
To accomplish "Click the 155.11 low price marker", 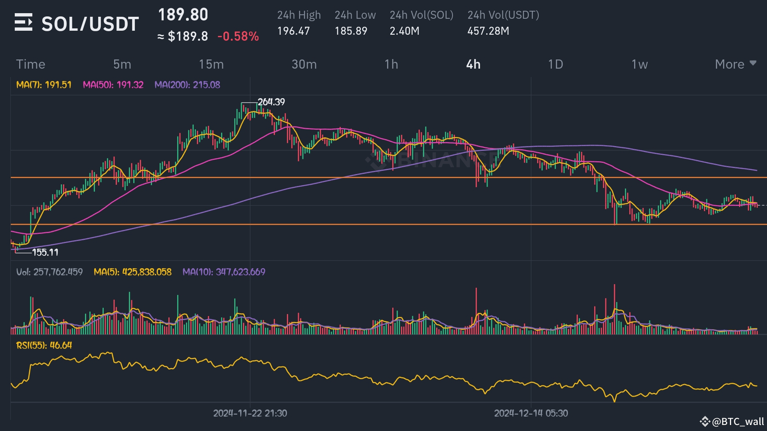I will tap(45, 252).
